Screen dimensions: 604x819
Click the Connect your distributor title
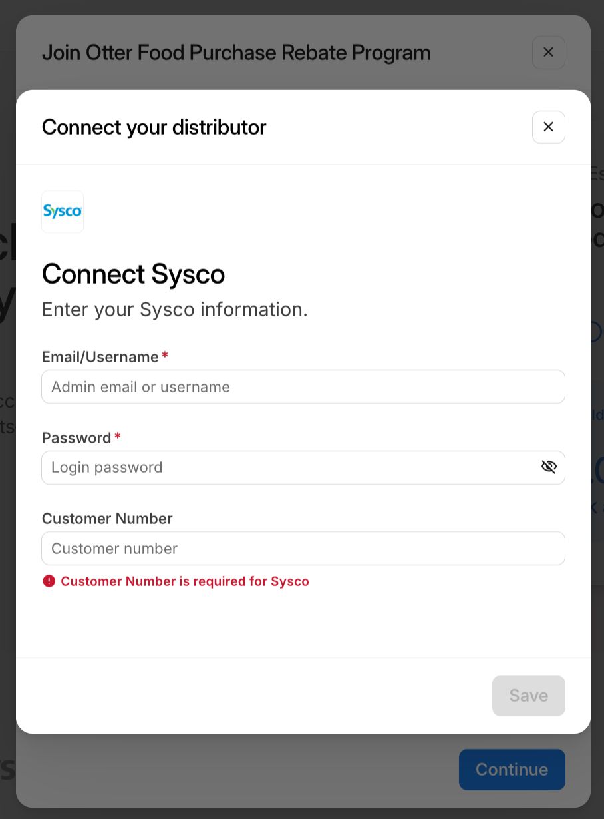click(x=154, y=127)
